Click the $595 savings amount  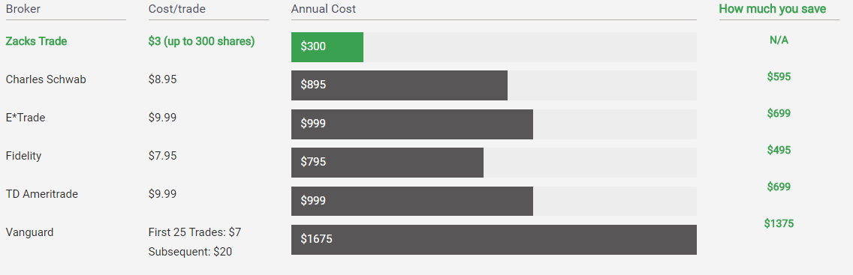[x=779, y=76]
